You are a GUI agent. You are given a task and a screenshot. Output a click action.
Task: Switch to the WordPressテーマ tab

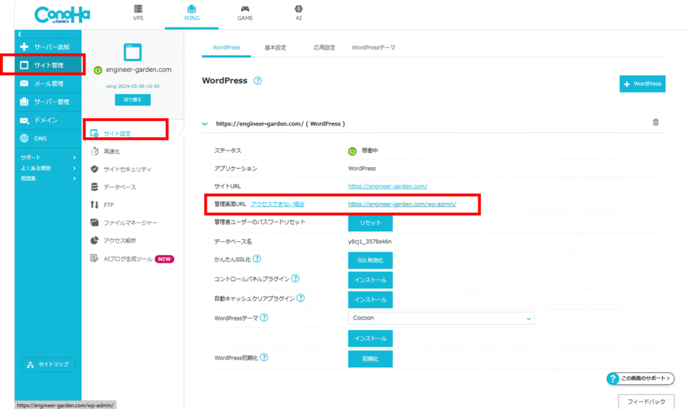point(373,47)
